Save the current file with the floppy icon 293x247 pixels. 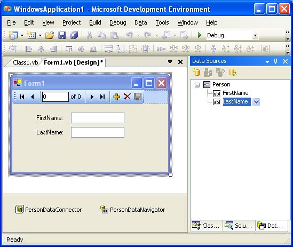point(62,35)
